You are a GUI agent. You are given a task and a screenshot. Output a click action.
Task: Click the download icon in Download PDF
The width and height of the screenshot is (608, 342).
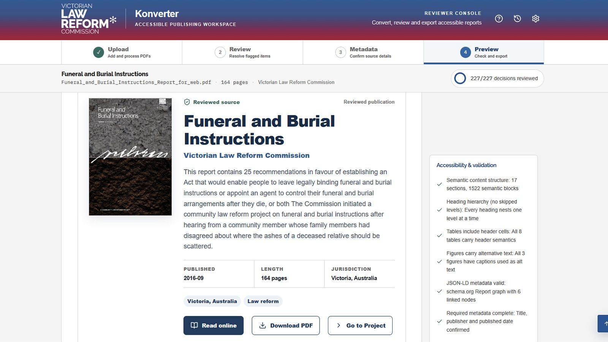(262, 325)
